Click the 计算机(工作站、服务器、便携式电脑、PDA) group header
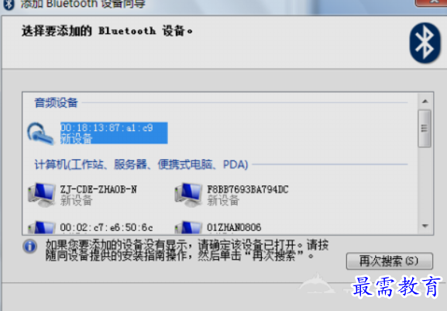This screenshot has height=311, width=447. (x=141, y=164)
